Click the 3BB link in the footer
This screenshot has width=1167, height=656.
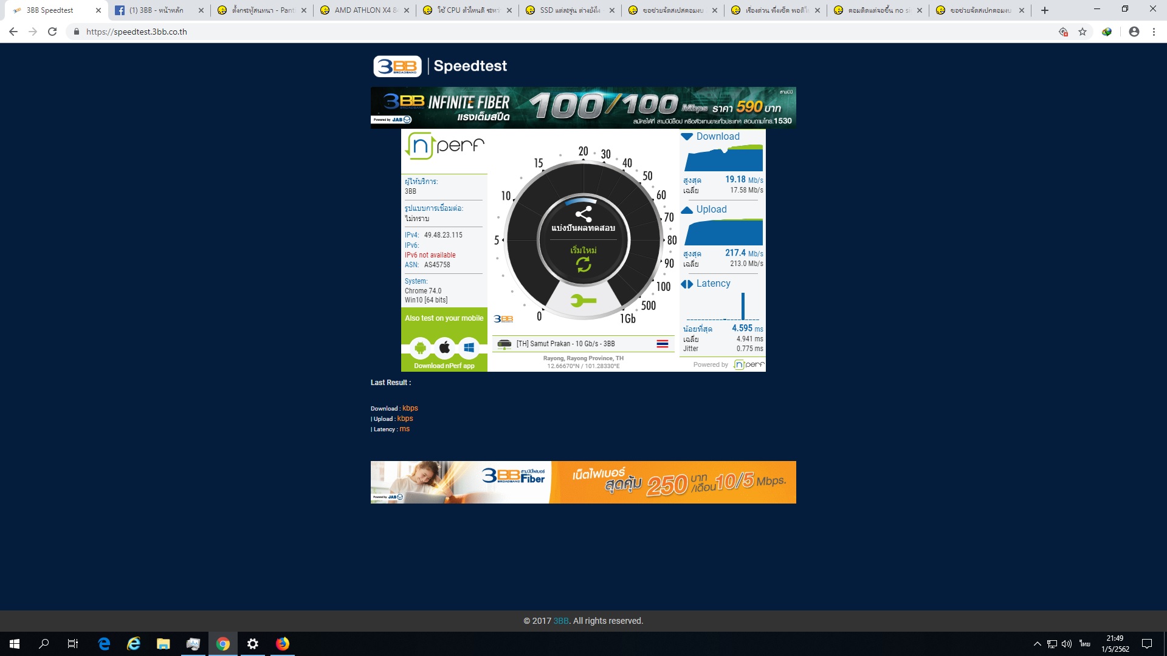click(x=560, y=621)
